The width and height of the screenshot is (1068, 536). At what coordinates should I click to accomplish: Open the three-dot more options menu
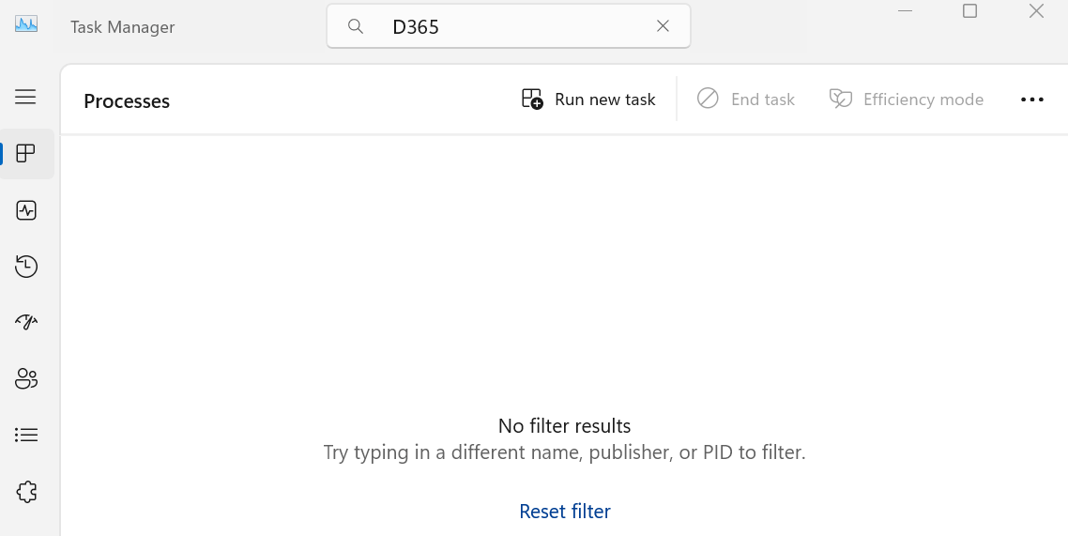tap(1032, 100)
